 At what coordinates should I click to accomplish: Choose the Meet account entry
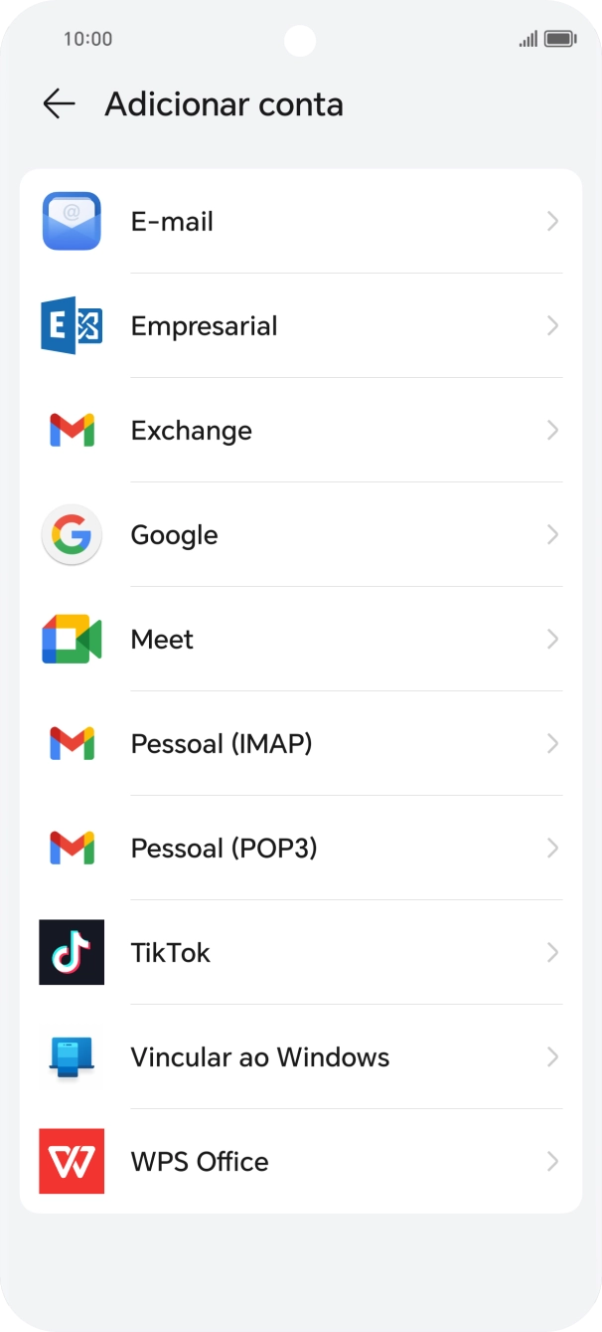coord(161,640)
